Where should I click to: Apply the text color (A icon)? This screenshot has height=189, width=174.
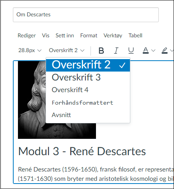pyautogui.click(x=146, y=51)
